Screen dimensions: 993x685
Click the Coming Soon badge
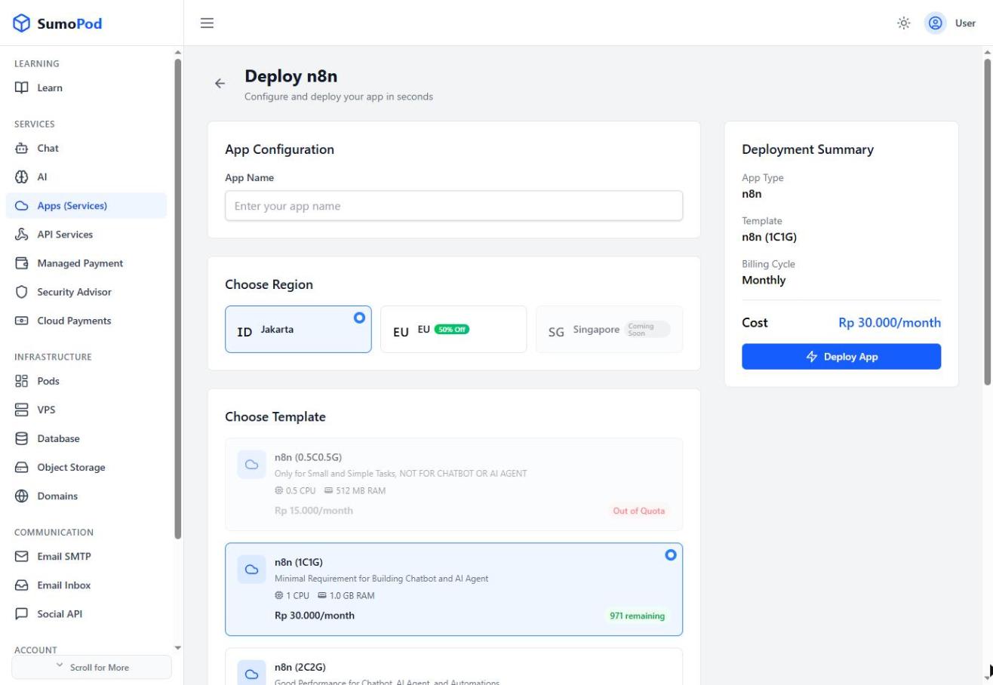(x=646, y=330)
